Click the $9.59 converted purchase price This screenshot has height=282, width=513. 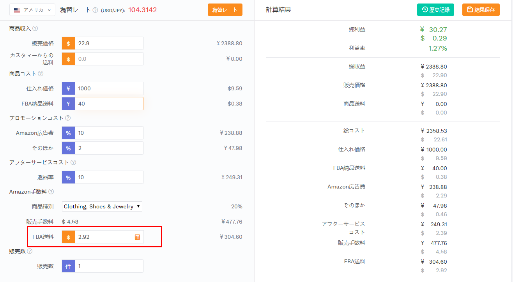(x=235, y=88)
